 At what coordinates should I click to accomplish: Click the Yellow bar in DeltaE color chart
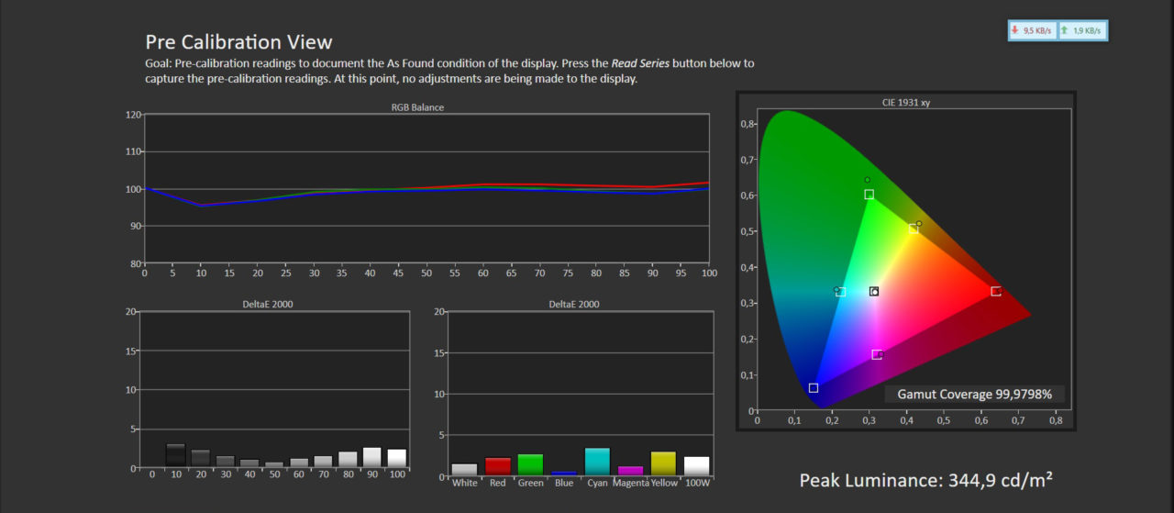pyautogui.click(x=663, y=463)
